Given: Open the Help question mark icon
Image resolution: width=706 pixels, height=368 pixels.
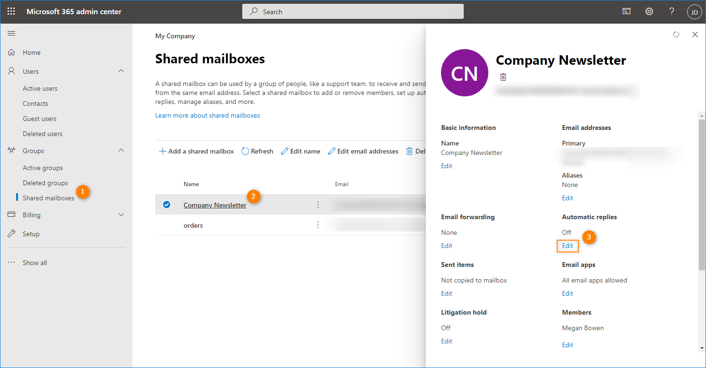Looking at the screenshot, I should pyautogui.click(x=671, y=11).
